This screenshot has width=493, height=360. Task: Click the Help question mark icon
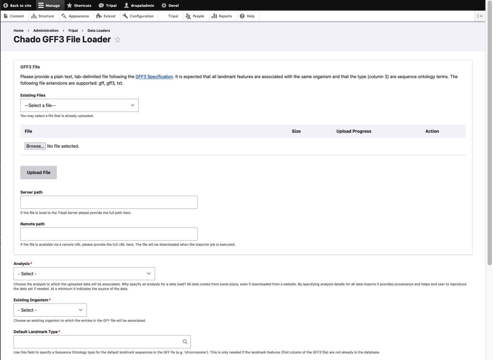pos(242,16)
